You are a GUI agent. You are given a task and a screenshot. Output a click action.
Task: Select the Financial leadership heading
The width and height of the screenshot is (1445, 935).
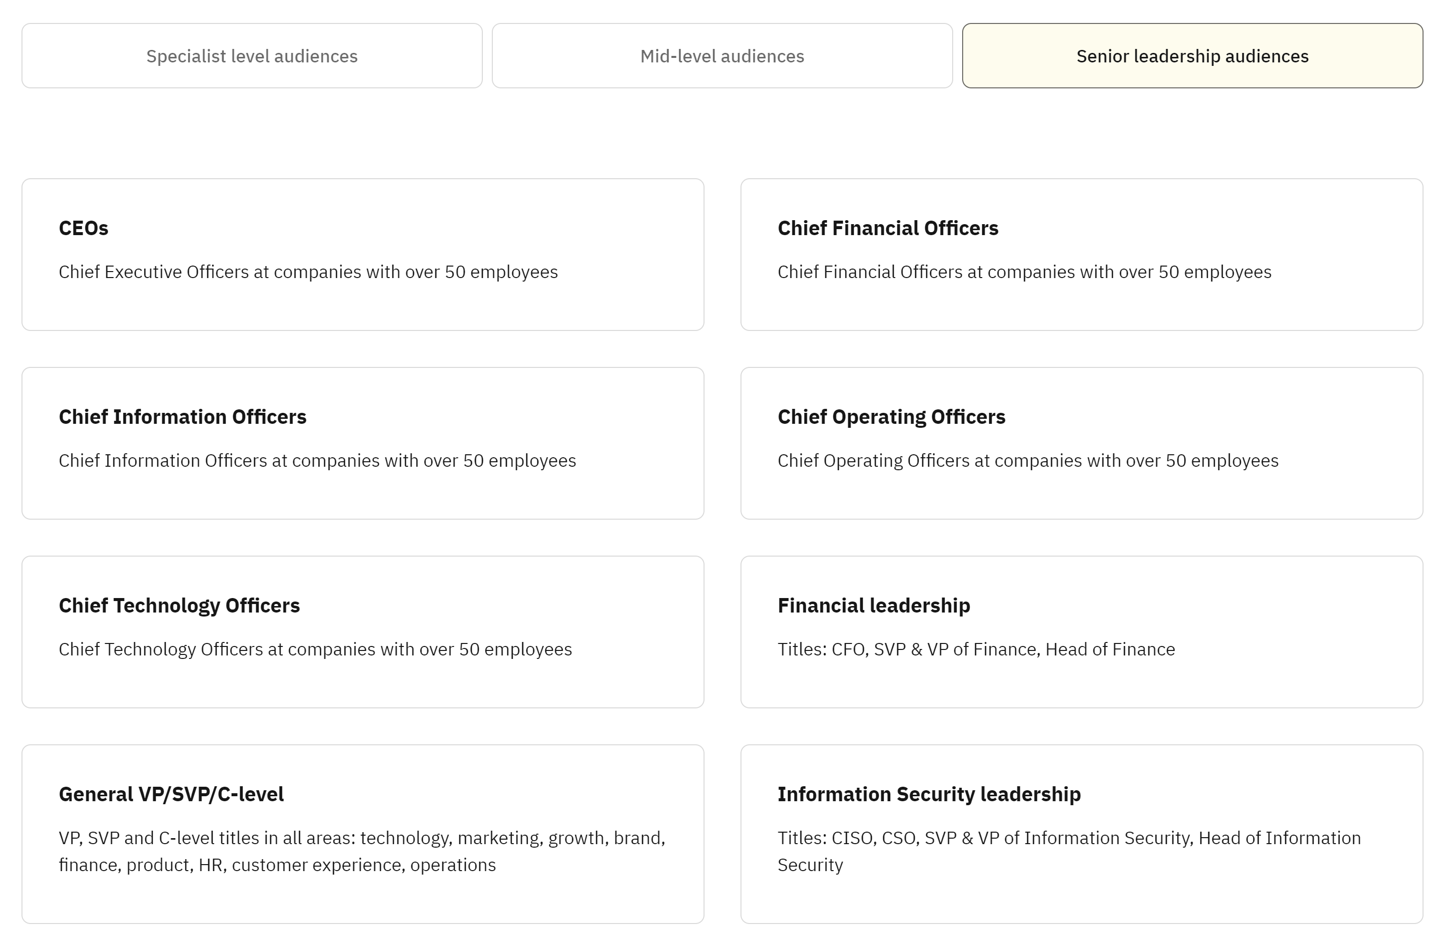[x=874, y=606]
